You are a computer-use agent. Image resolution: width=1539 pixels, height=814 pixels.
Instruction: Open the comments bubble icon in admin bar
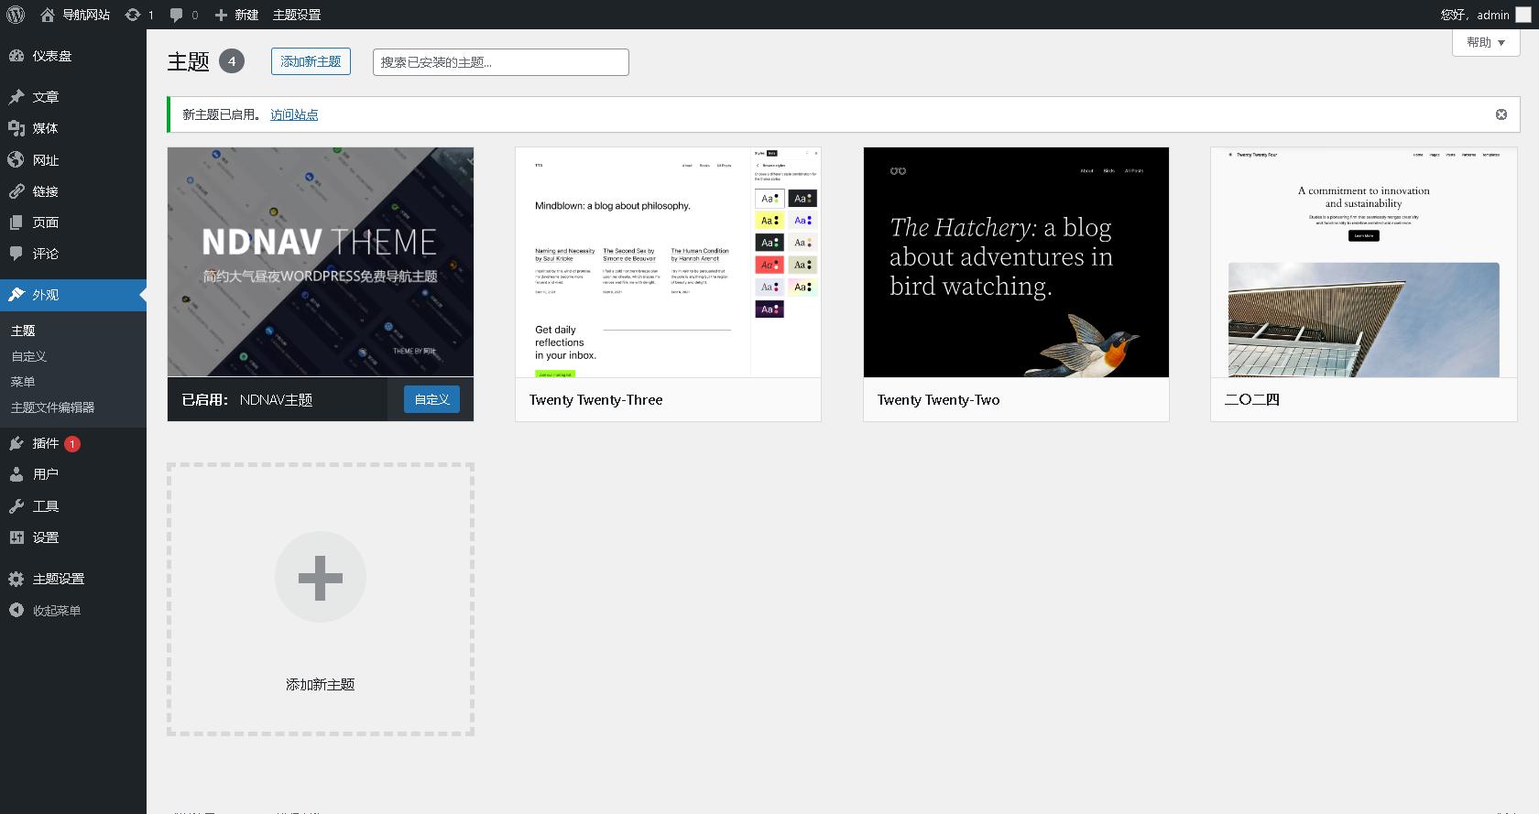tap(177, 15)
